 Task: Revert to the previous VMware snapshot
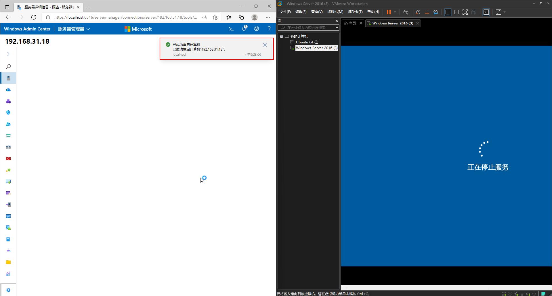tap(427, 12)
